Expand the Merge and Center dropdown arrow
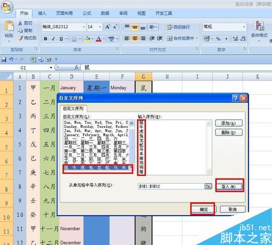 197,38
